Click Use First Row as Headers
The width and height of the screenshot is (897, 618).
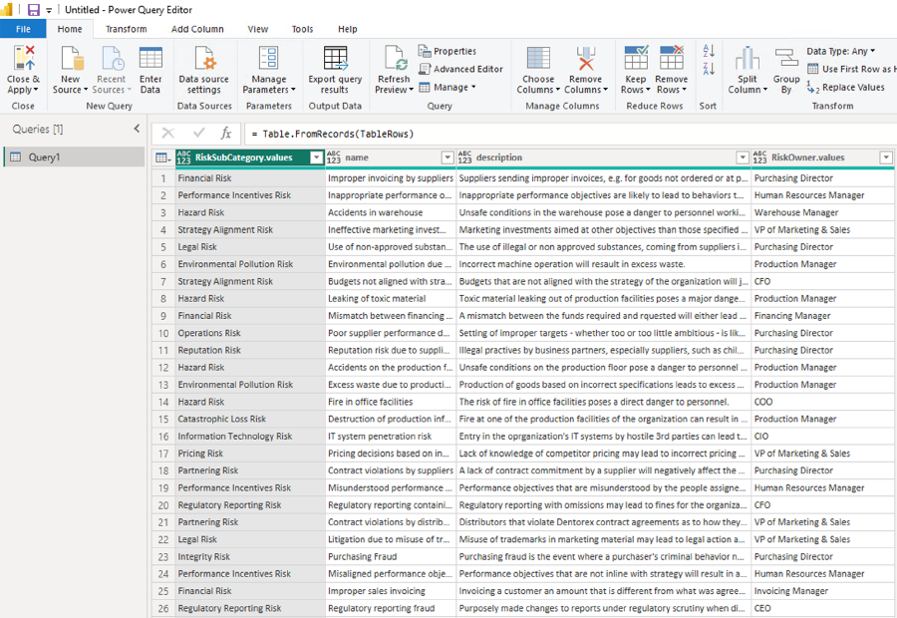(x=851, y=69)
